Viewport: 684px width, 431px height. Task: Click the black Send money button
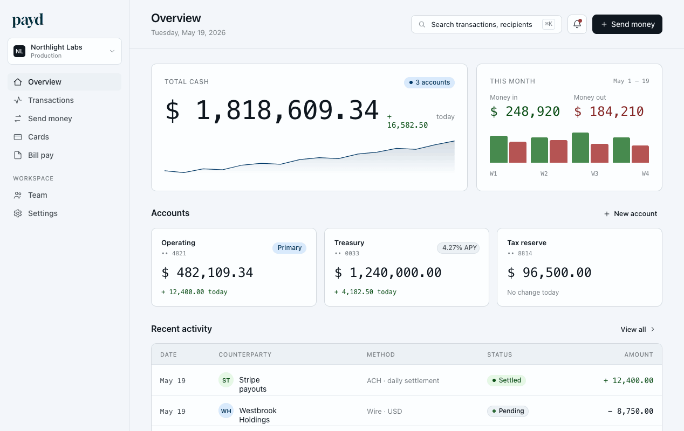[627, 24]
